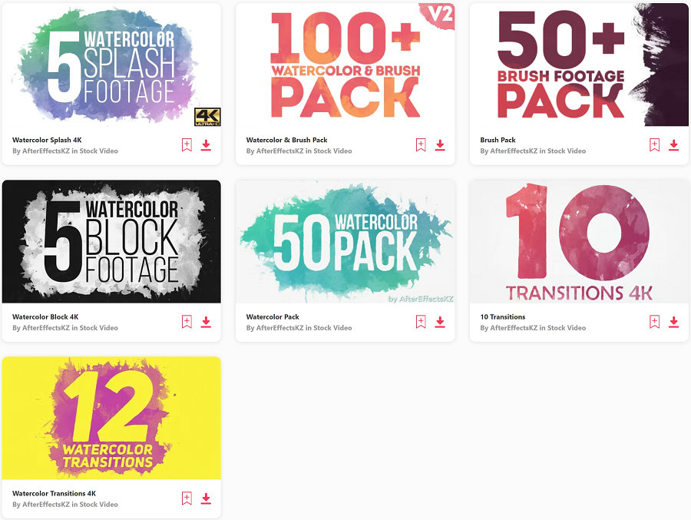Image resolution: width=691 pixels, height=520 pixels.
Task: Open the 50+ Brush Footage Pack thumbnail
Action: tap(579, 65)
